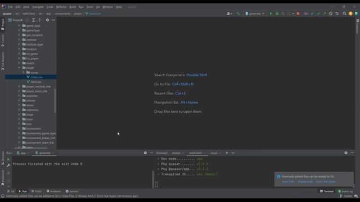Viewport: 360px width, 202px height.
Task: Switch to docker terminal tab
Action: point(176,153)
